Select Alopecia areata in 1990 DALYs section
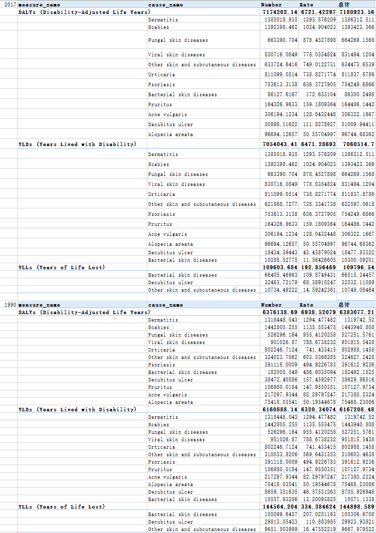 coord(170,402)
